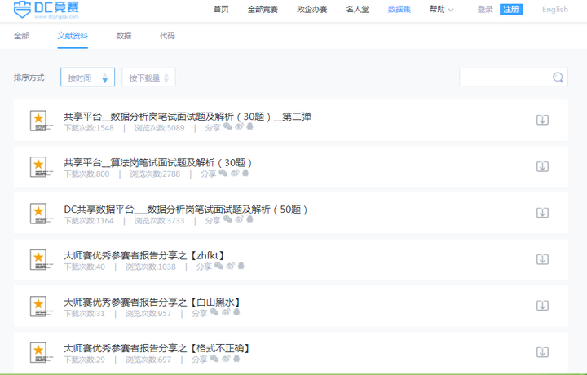Image resolution: width=587 pixels, height=375 pixels.
Task: Share 格式不正确 report via WeChat icon
Action: coord(214,359)
